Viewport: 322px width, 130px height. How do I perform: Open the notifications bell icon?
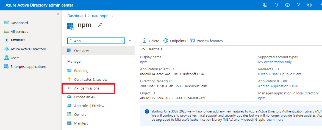(277, 5)
